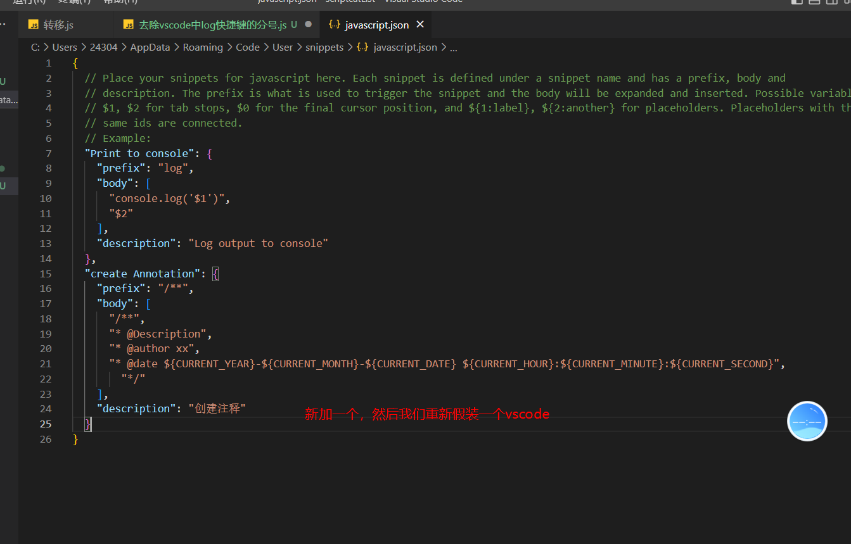Close the javascript.json tab
The width and height of the screenshot is (851, 544).
(x=420, y=25)
